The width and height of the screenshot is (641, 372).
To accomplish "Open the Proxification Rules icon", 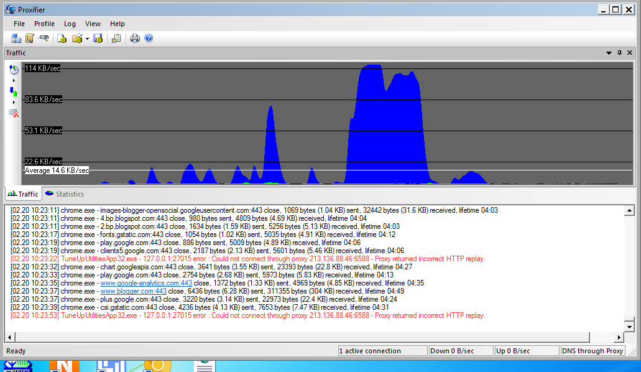I will (30, 38).
